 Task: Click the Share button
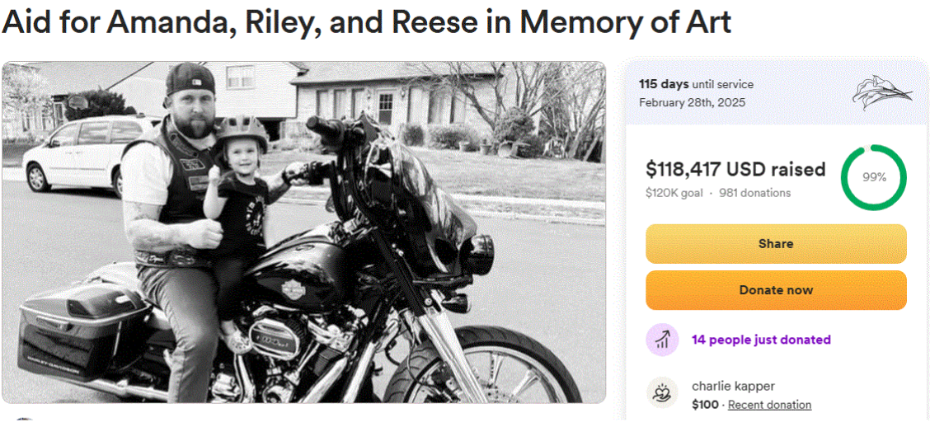[776, 244]
